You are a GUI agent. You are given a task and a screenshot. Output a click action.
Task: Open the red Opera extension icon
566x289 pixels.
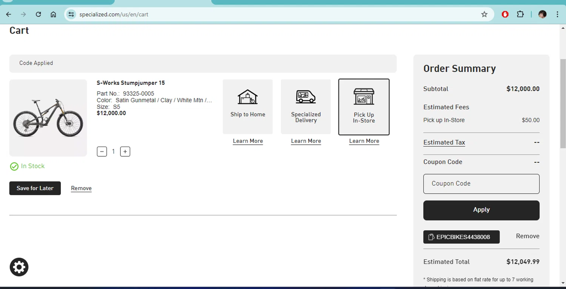tap(505, 14)
